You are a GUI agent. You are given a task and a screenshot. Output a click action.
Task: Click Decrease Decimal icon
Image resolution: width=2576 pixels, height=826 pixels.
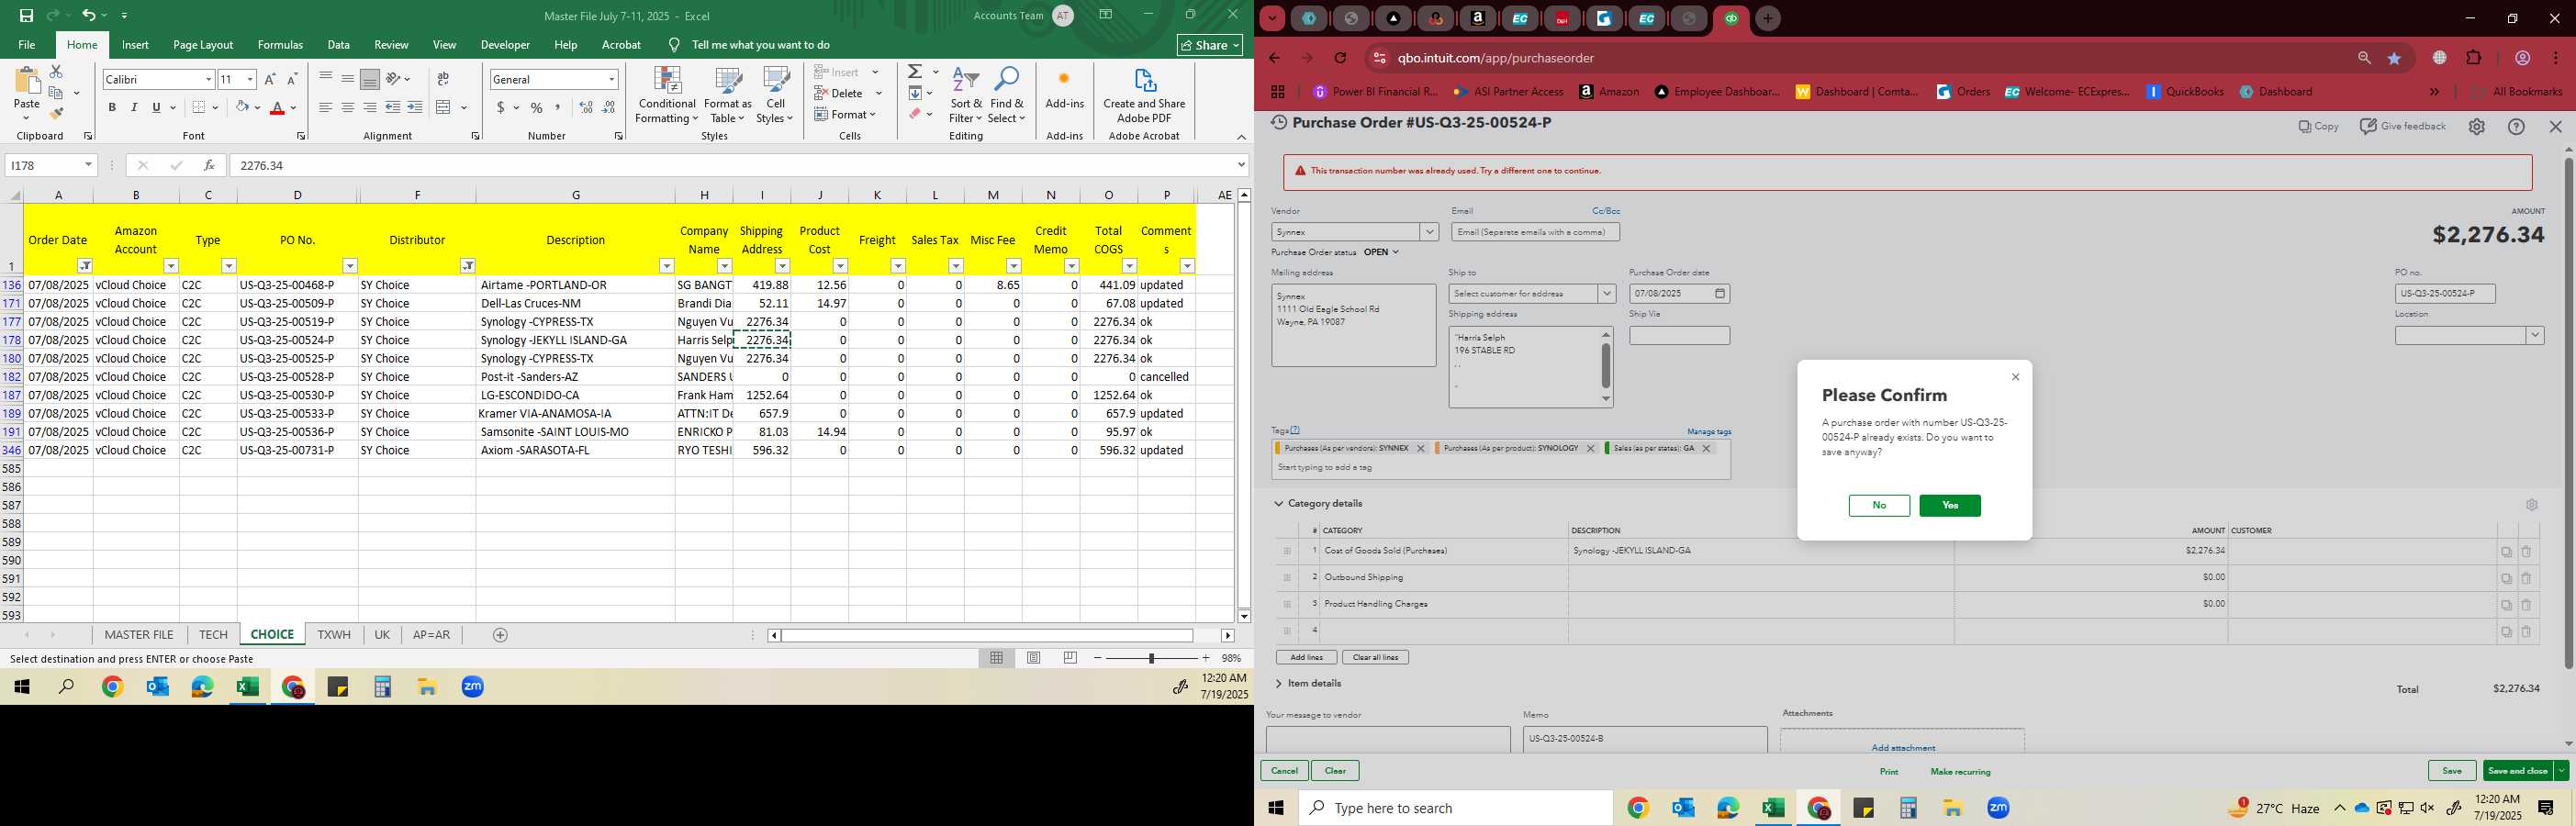[608, 108]
